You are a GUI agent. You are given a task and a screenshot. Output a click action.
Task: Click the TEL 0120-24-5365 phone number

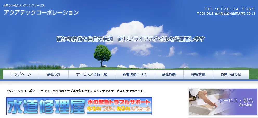230,9
